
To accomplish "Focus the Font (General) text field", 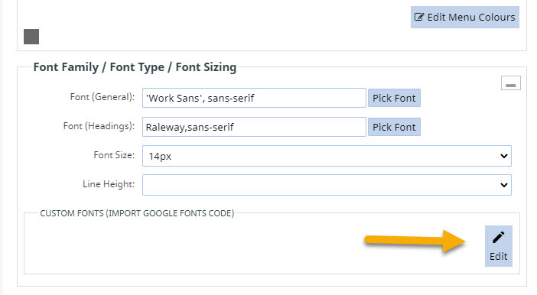I will [x=254, y=98].
